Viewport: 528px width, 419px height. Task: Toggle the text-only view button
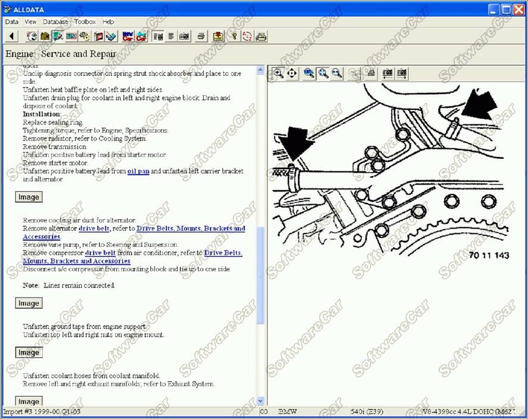click(171, 36)
